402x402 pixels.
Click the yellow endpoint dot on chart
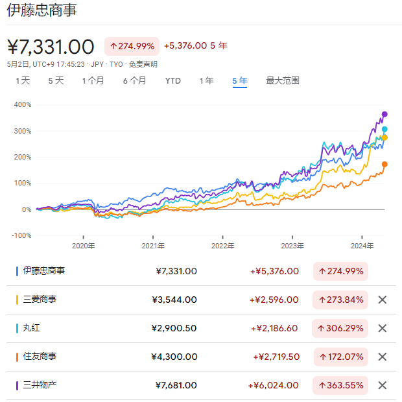pyautogui.click(x=384, y=137)
